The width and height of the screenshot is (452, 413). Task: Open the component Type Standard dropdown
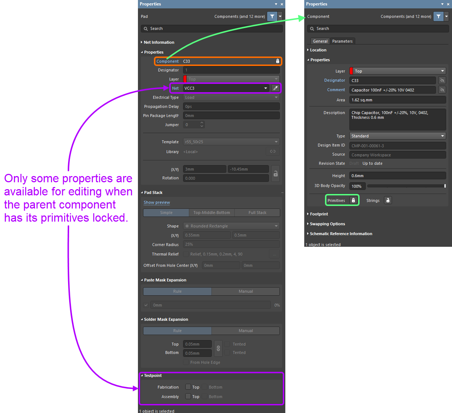tap(443, 136)
